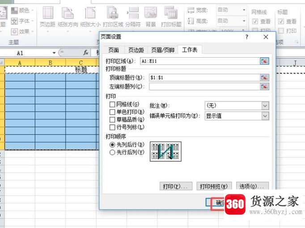Click the dialog help question mark
Screen dimensions: 305x228
coord(247,37)
